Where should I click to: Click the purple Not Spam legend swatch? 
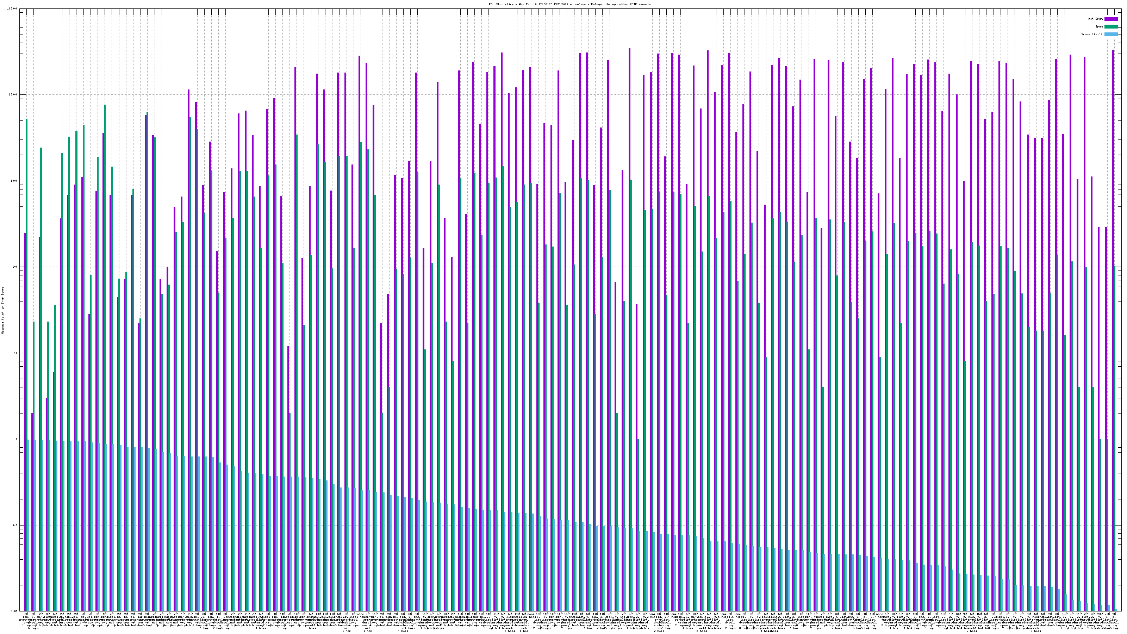(x=1111, y=19)
